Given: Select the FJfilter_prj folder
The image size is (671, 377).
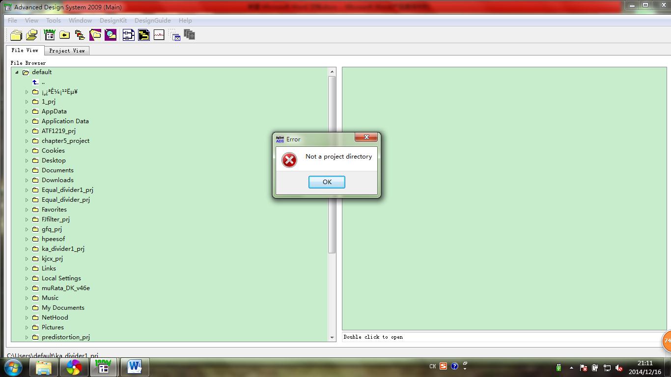Looking at the screenshot, I should pos(56,219).
